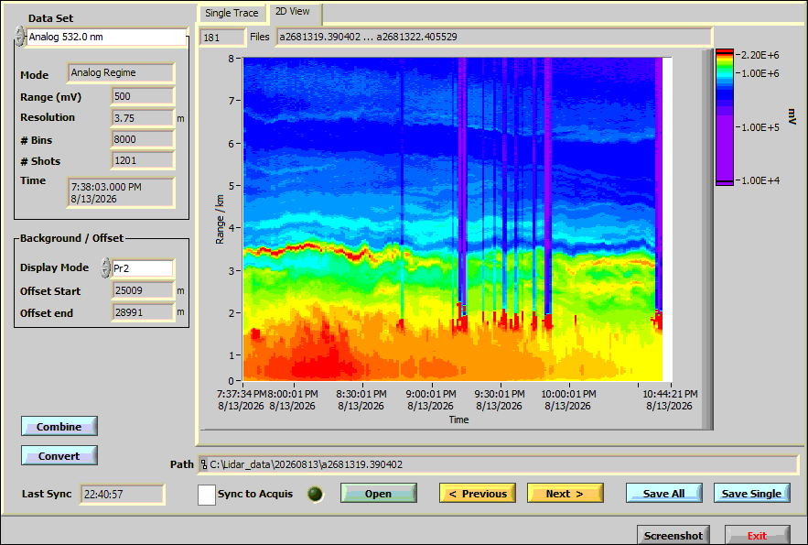Click the 9:00:01 PM time axis label
Viewport: 808px width, 545px height.
430,399
